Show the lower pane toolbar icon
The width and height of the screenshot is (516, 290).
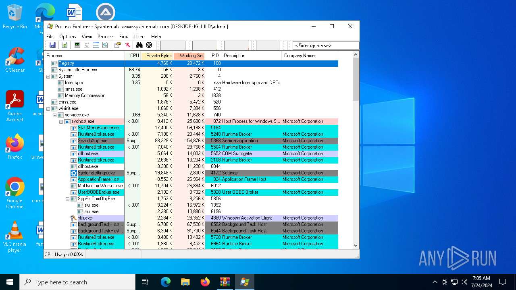(96, 45)
